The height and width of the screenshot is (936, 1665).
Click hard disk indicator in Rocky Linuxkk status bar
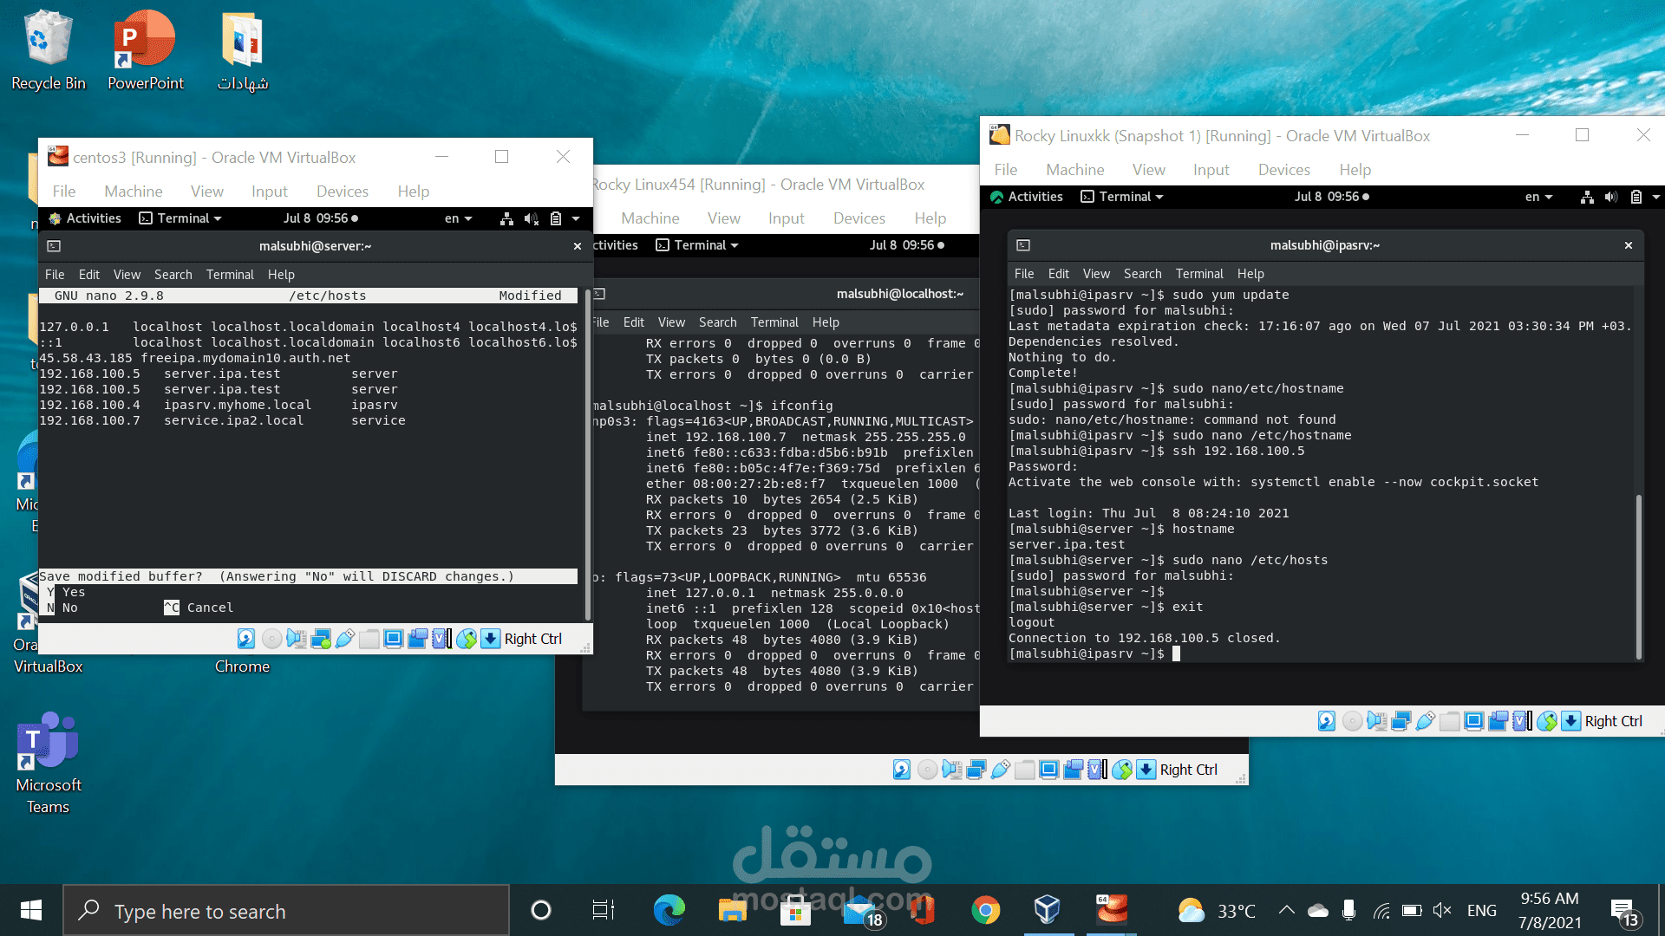click(x=1327, y=721)
